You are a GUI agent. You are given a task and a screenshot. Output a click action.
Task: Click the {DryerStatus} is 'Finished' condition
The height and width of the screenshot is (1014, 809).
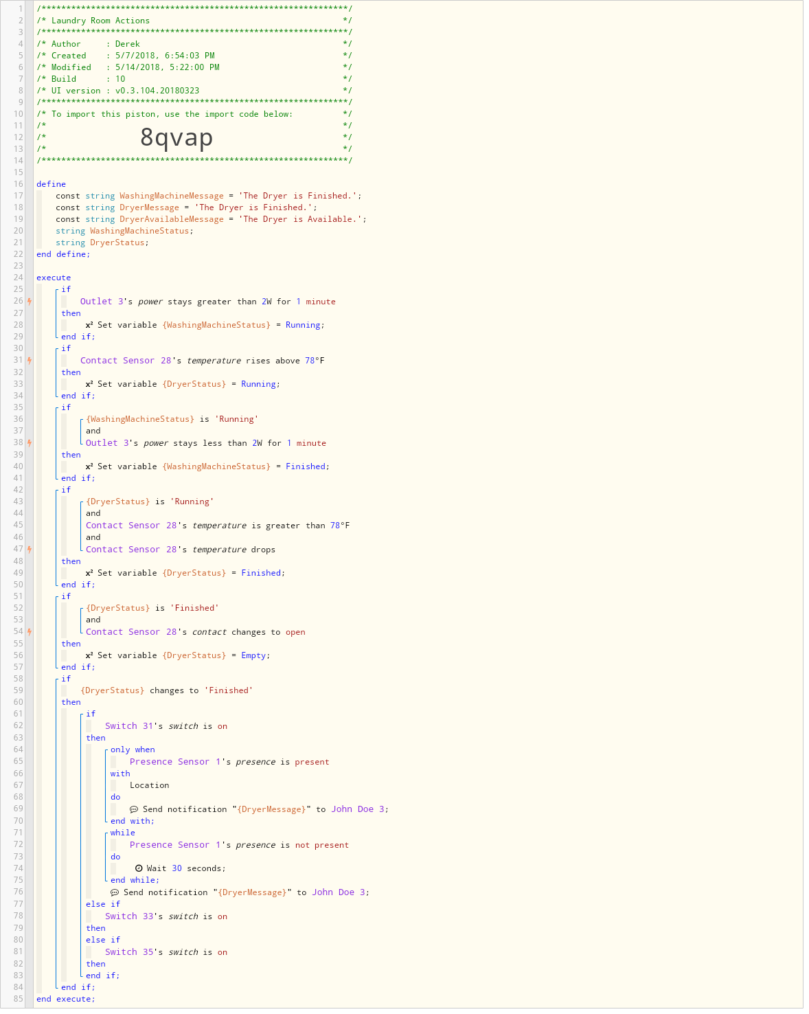[152, 608]
